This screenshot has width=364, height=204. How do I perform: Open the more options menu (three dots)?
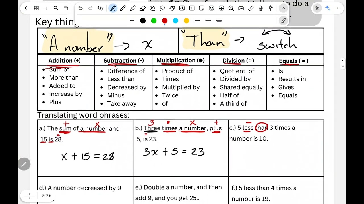pyautogui.click(x=338, y=8)
